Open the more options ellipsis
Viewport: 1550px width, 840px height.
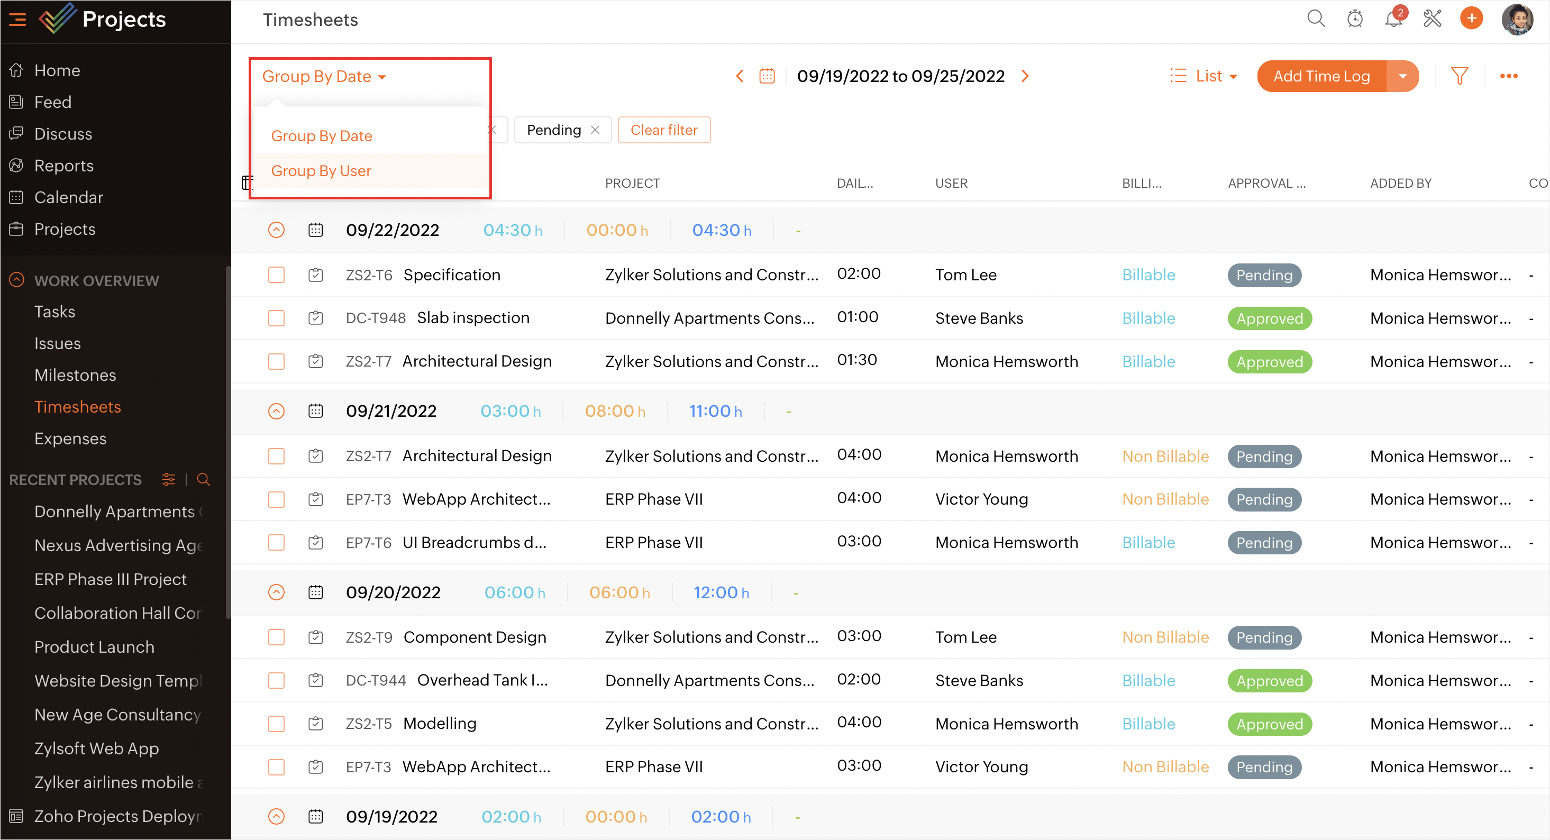[x=1509, y=76]
